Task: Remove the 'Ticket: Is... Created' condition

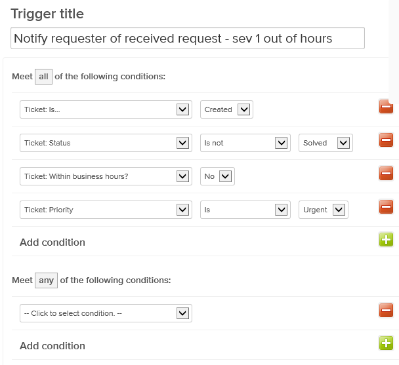Action: pyautogui.click(x=386, y=107)
